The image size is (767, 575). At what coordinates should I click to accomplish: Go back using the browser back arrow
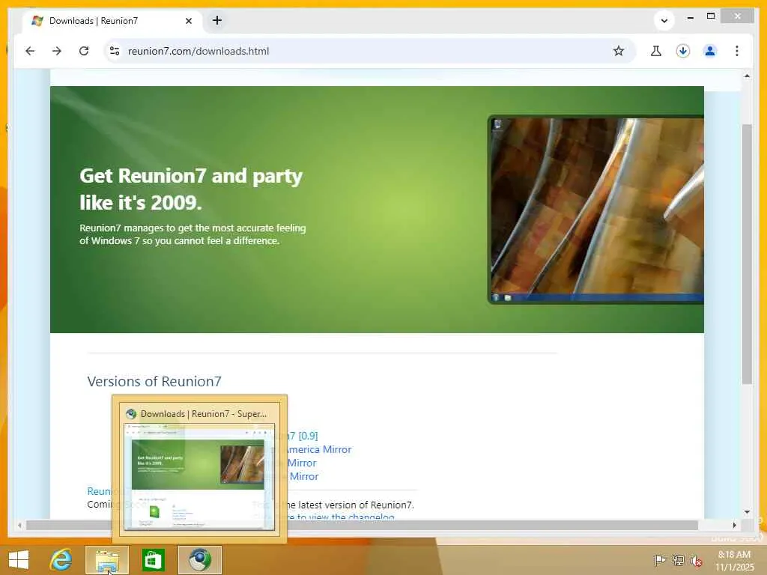30,51
